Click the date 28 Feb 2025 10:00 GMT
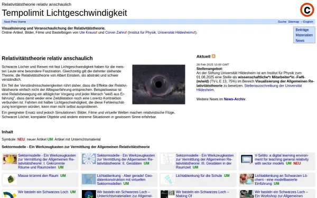 (x=212, y=64)
